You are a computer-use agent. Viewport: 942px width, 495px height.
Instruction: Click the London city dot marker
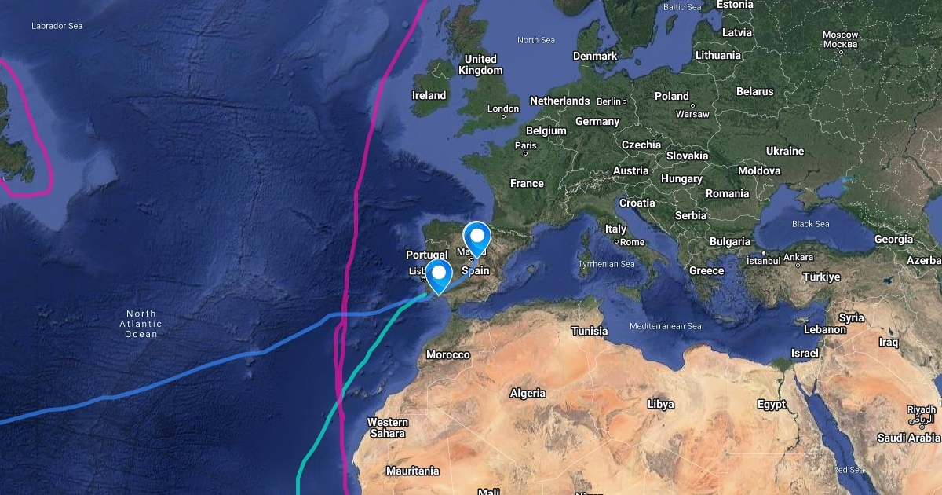pos(504,118)
